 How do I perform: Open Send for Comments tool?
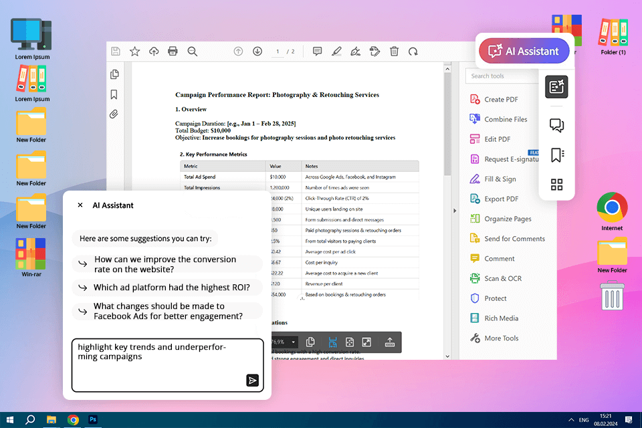coord(508,239)
